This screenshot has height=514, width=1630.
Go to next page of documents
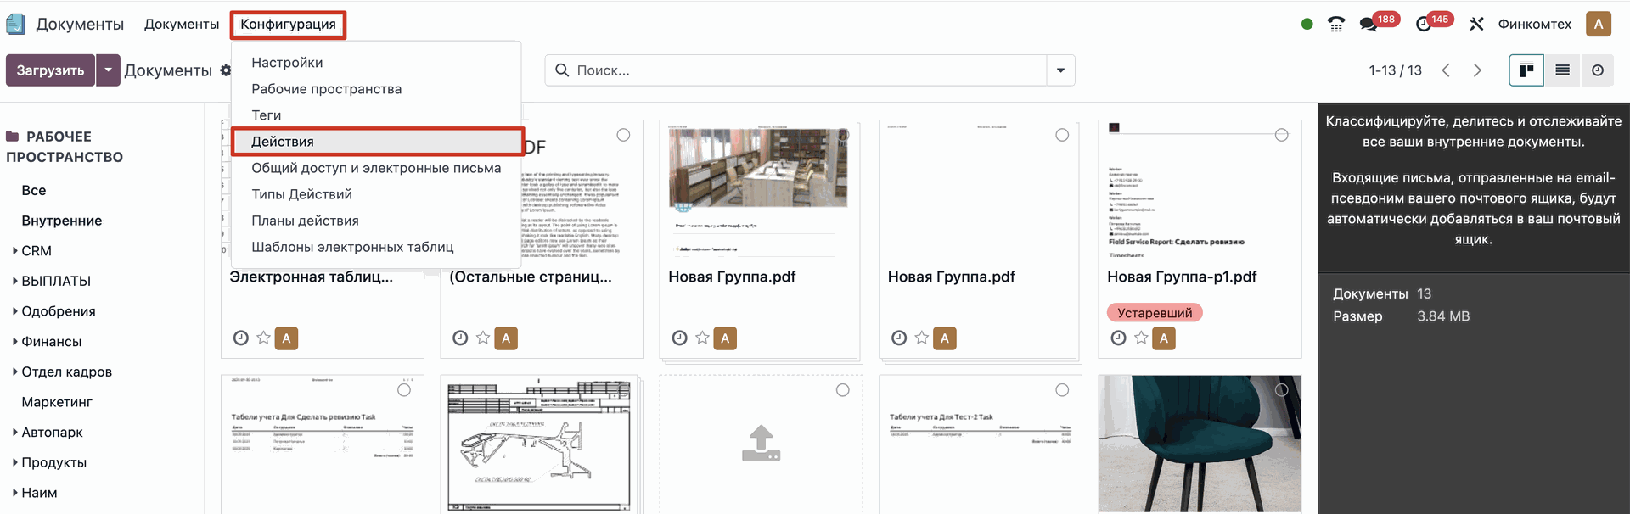click(x=1477, y=70)
